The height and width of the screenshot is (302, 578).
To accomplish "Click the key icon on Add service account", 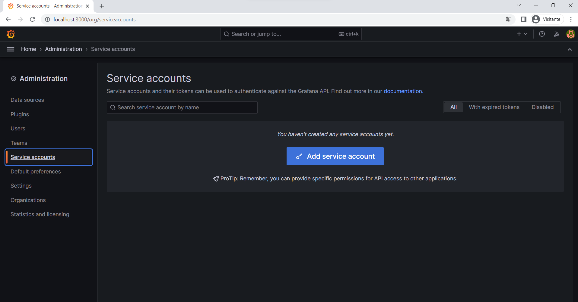I will coord(299,156).
